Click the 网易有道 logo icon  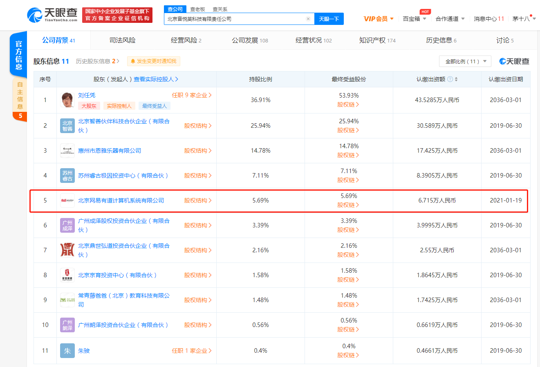[67, 200]
